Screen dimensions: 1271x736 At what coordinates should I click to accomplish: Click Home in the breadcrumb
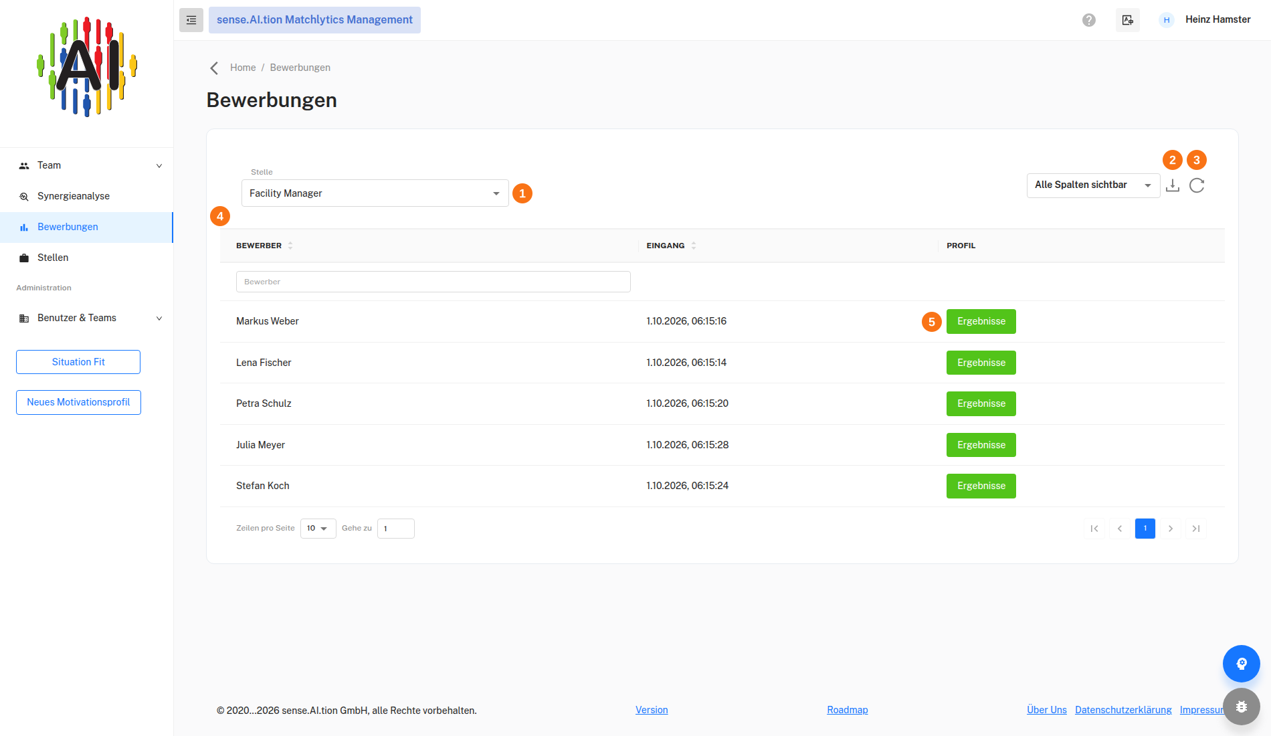[x=243, y=68]
